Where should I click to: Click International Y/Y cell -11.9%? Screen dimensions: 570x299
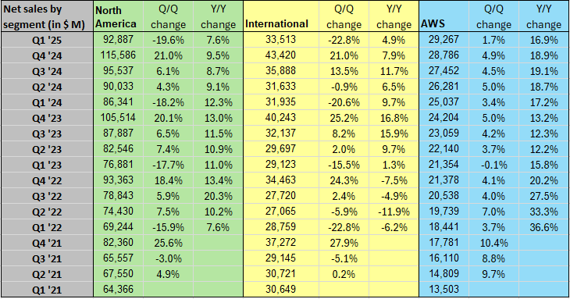394,212
